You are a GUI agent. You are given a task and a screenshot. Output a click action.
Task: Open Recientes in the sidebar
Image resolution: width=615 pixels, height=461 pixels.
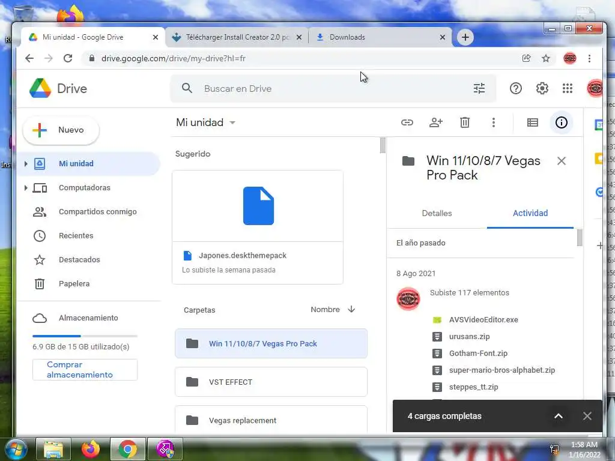point(76,235)
